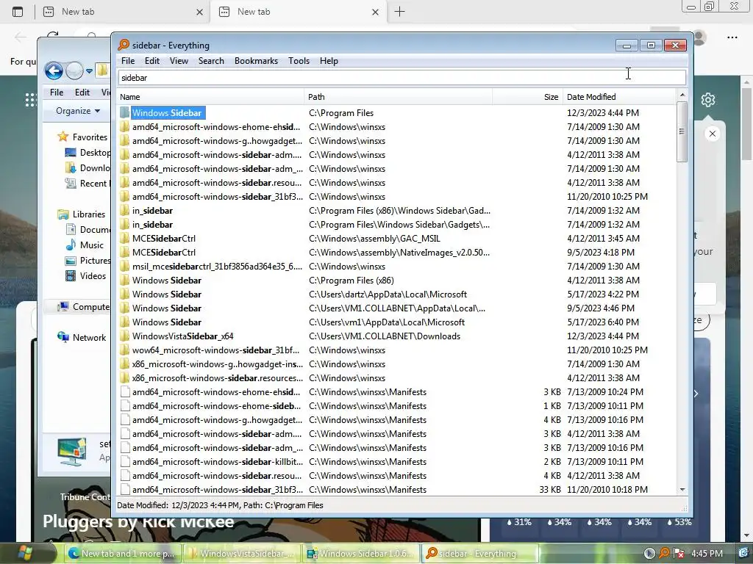The image size is (753, 564).
Task: Select Windows Sidebar under Users\dartz path
Action: [167, 294]
